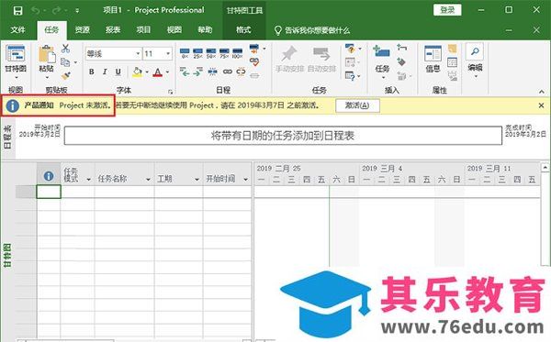Cut the selection with the scissors icon

pos(65,49)
